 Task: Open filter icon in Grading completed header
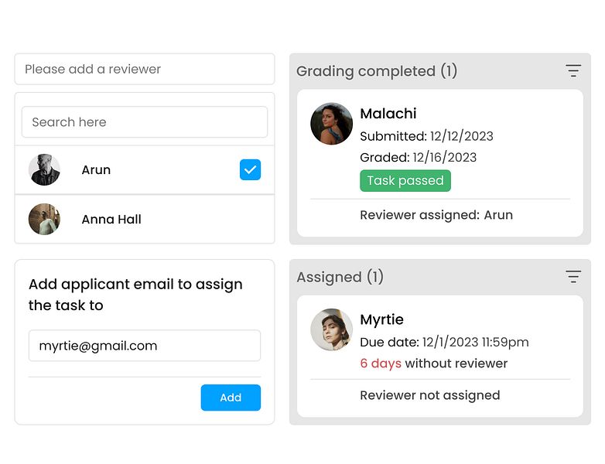[573, 70]
